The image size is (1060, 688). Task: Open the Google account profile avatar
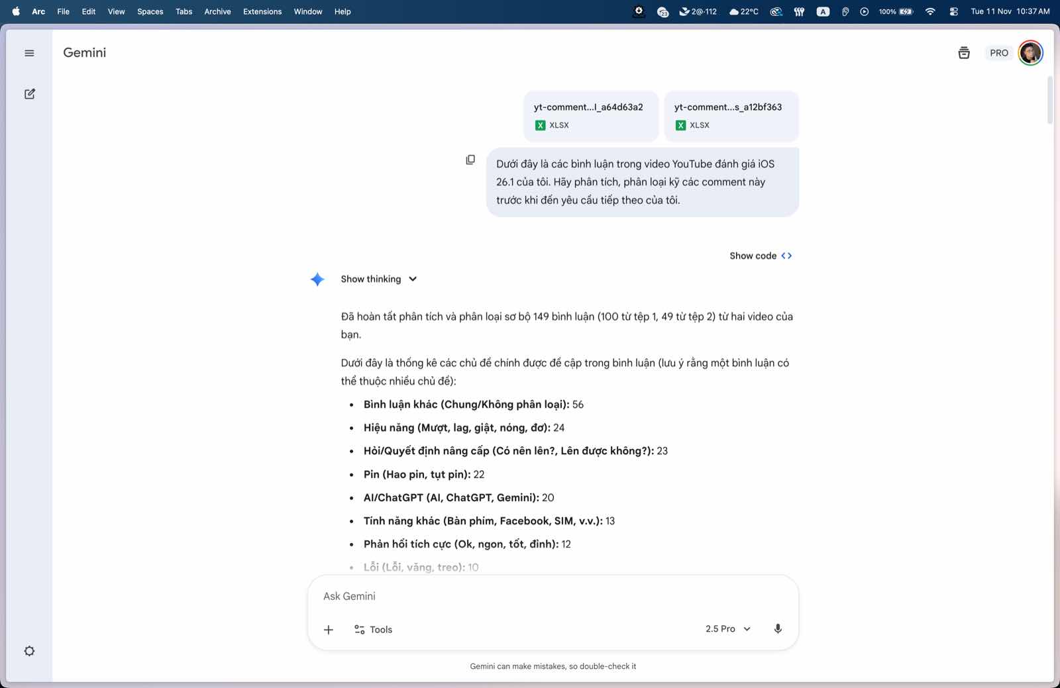tap(1030, 53)
